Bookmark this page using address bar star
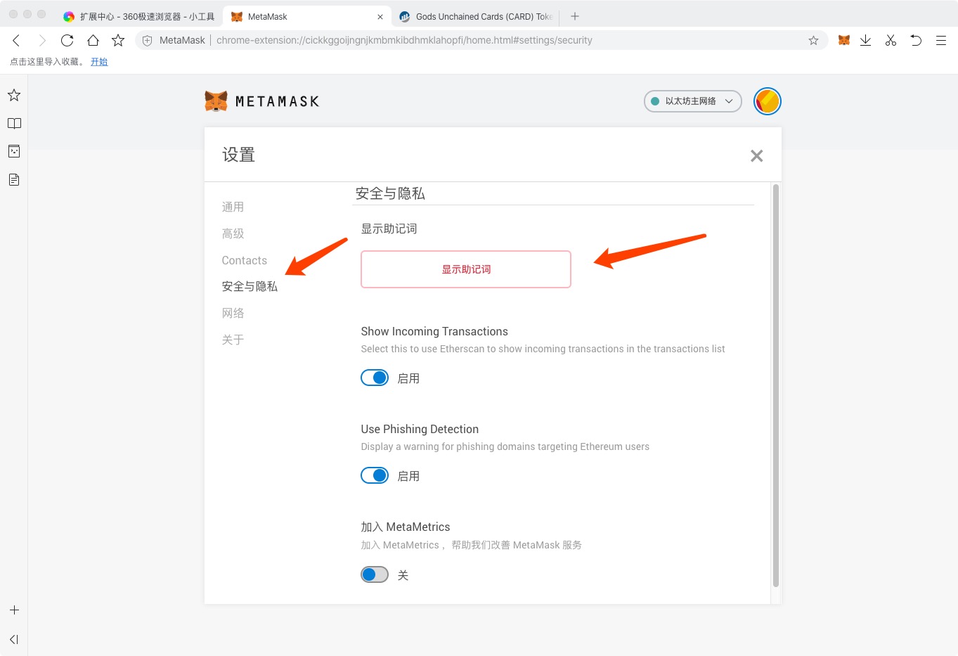The width and height of the screenshot is (958, 656). [813, 40]
